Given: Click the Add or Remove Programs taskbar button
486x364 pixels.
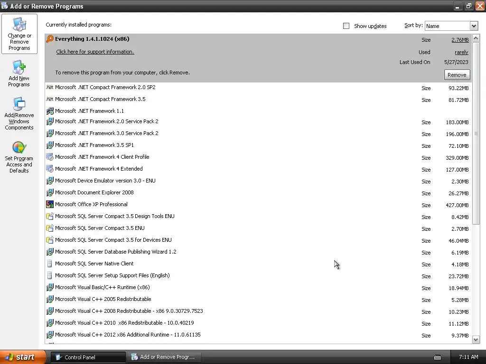Looking at the screenshot, I should (165, 357).
